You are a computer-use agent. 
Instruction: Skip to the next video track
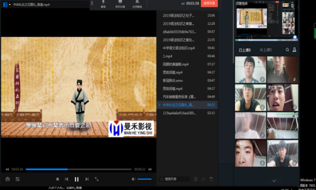pos(87,179)
